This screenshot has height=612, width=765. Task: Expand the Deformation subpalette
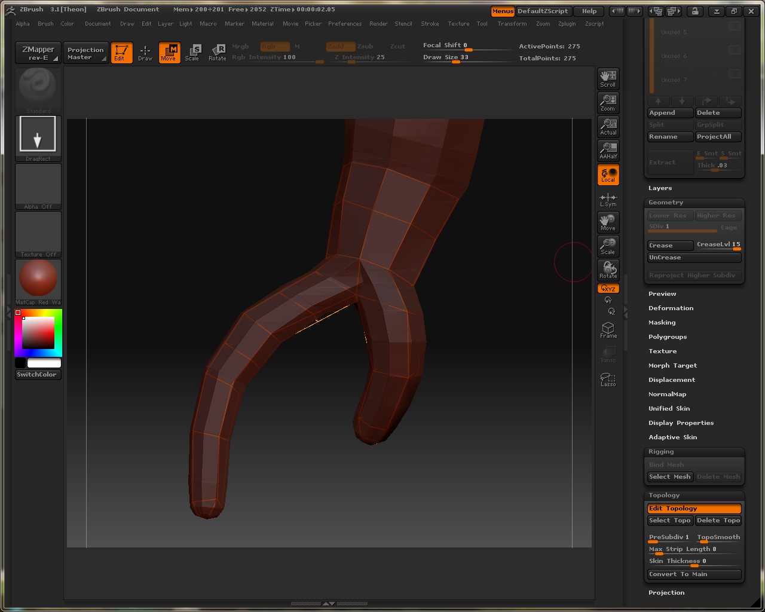[671, 308]
